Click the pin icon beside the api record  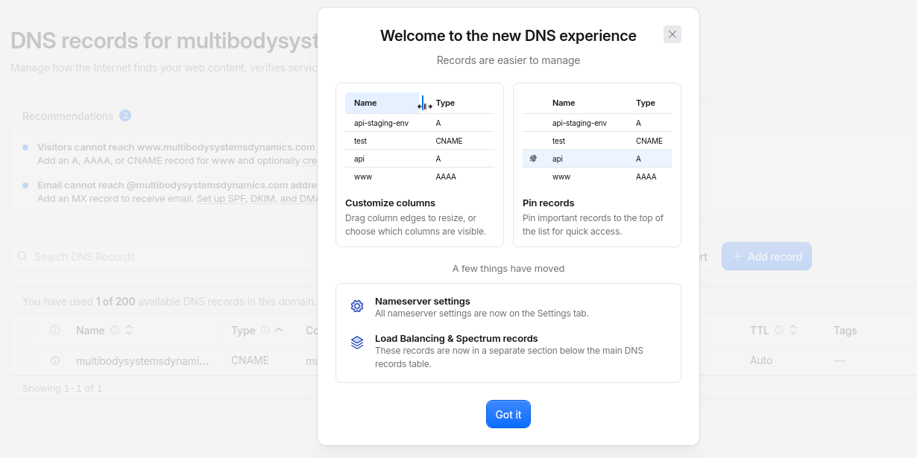[x=533, y=159]
